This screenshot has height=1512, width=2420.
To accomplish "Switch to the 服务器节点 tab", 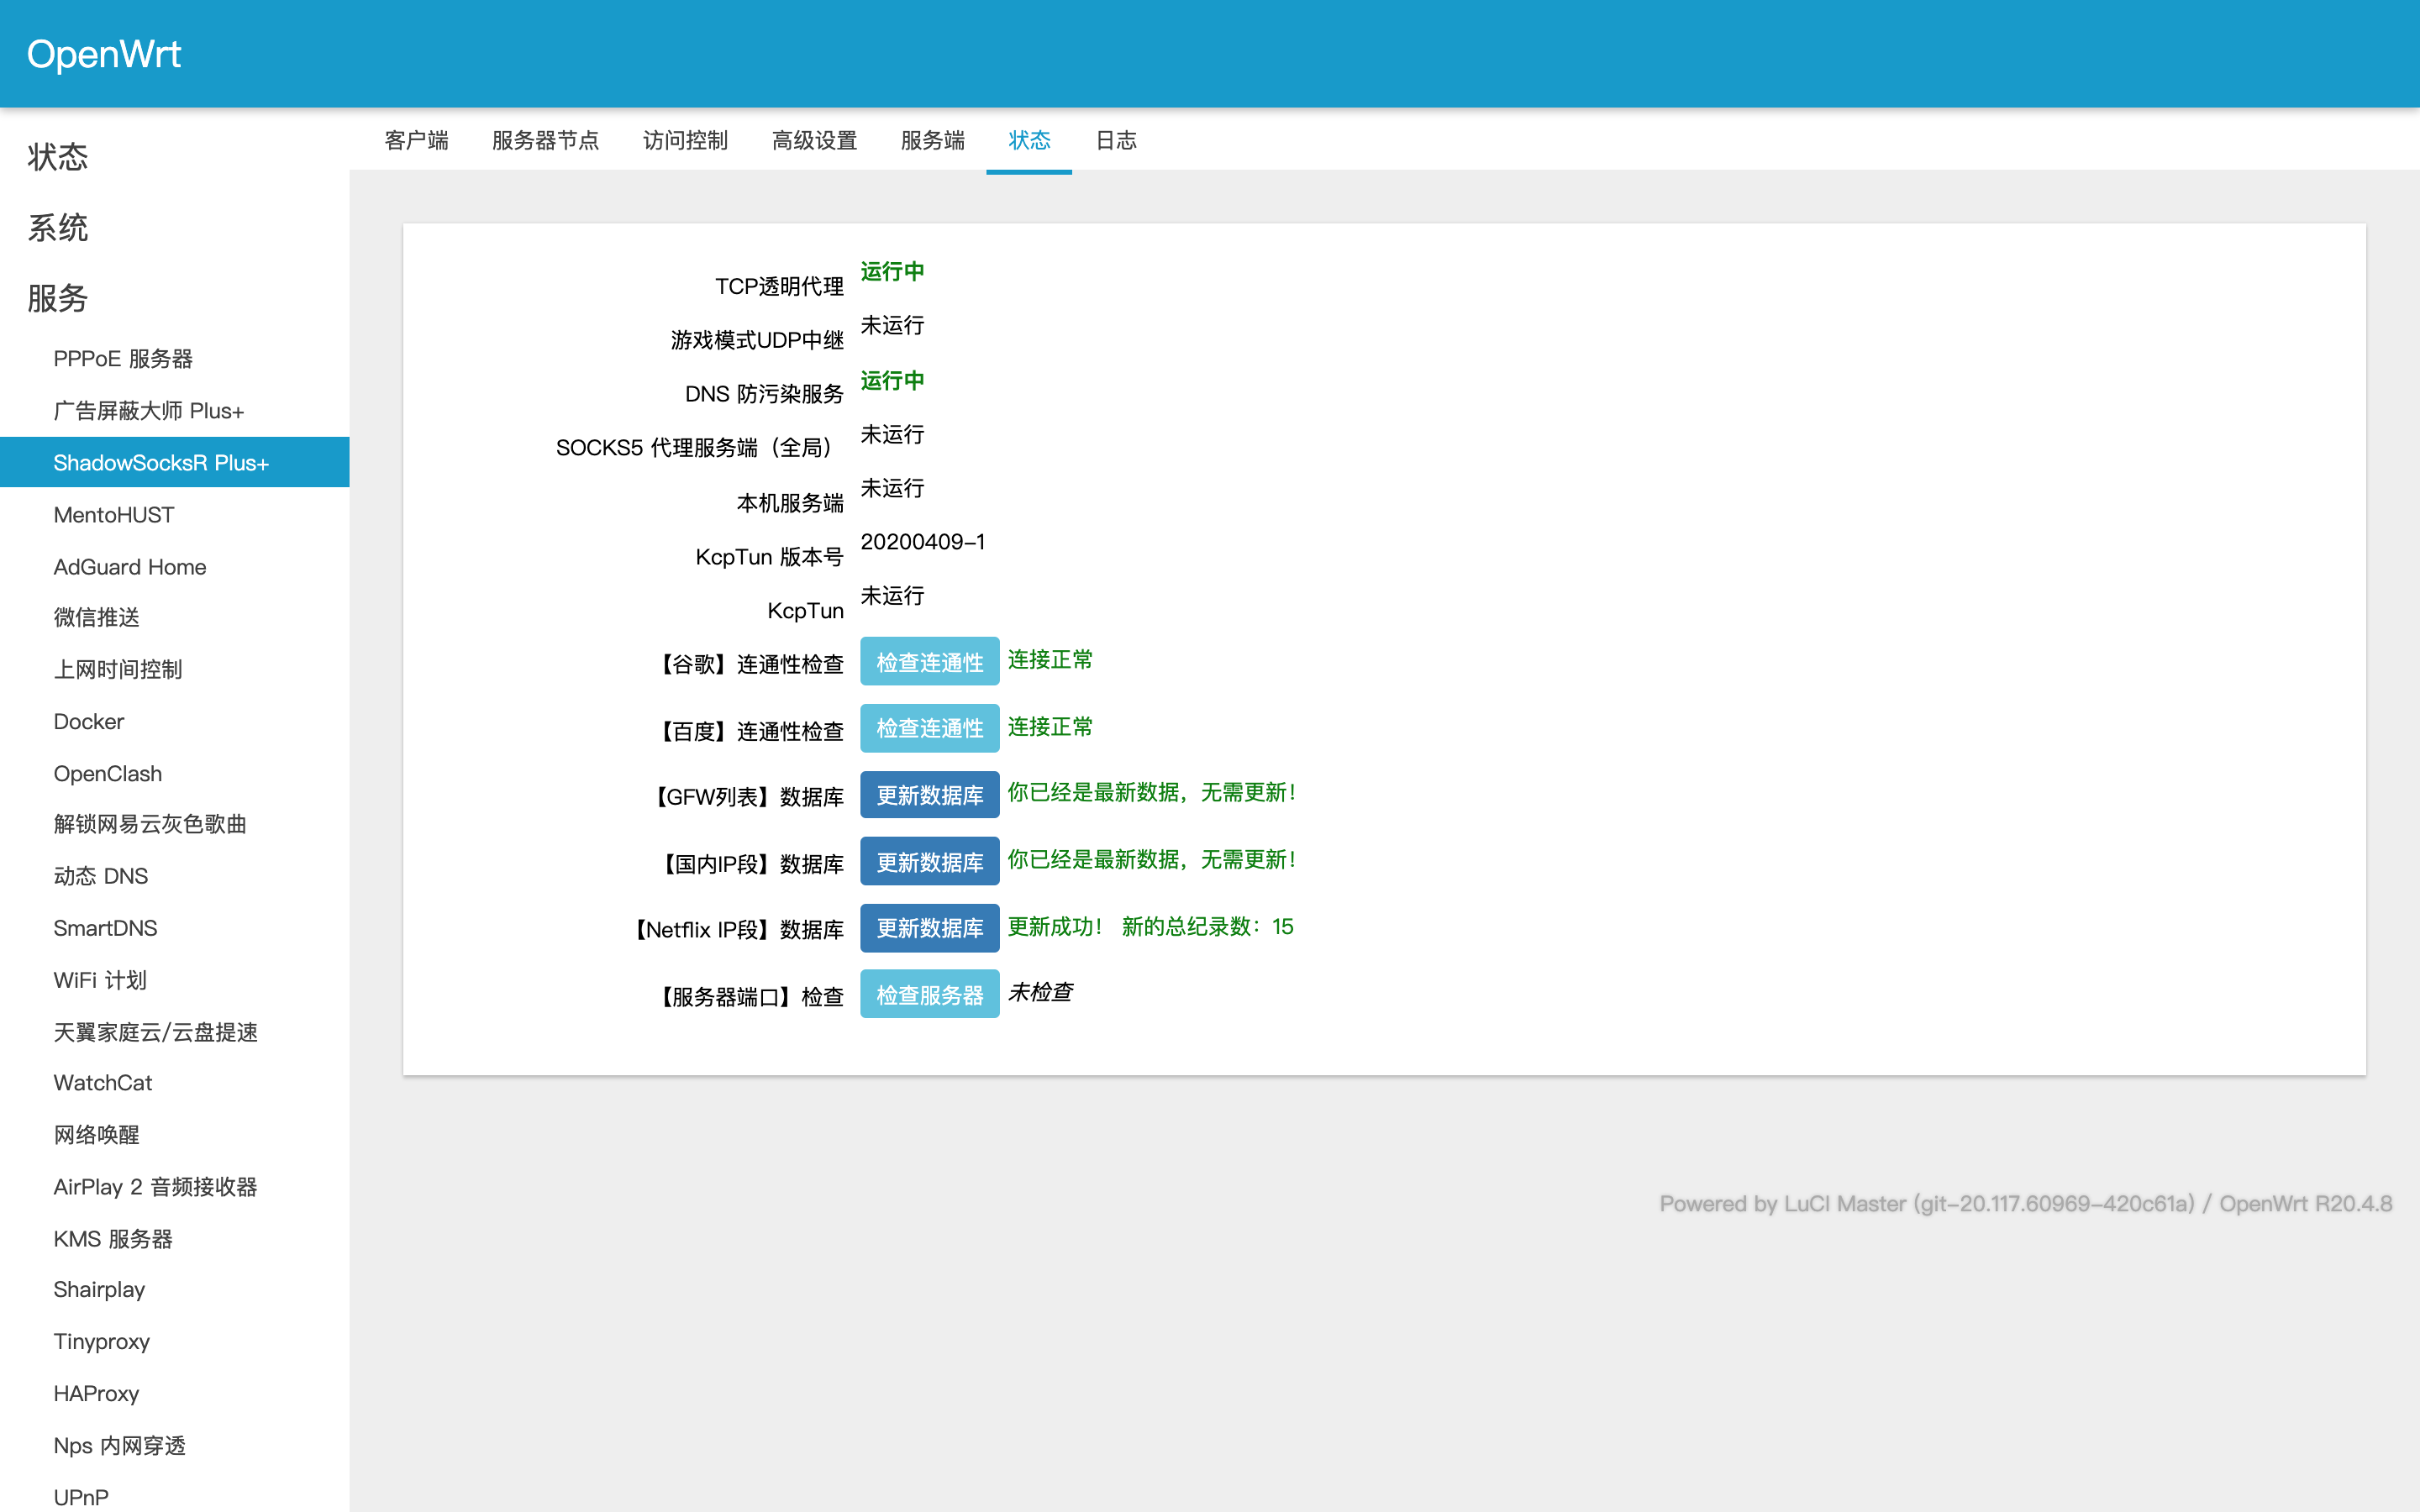I will (x=545, y=140).
